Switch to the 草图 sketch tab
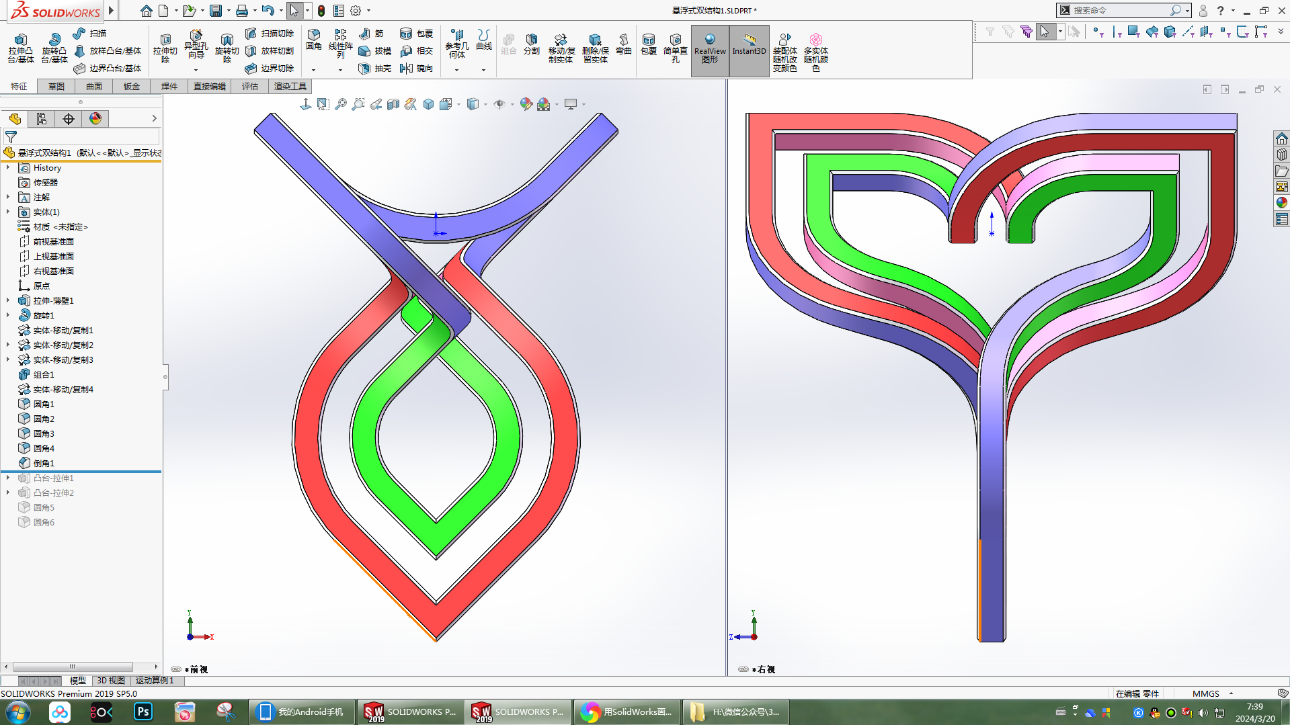 click(56, 87)
